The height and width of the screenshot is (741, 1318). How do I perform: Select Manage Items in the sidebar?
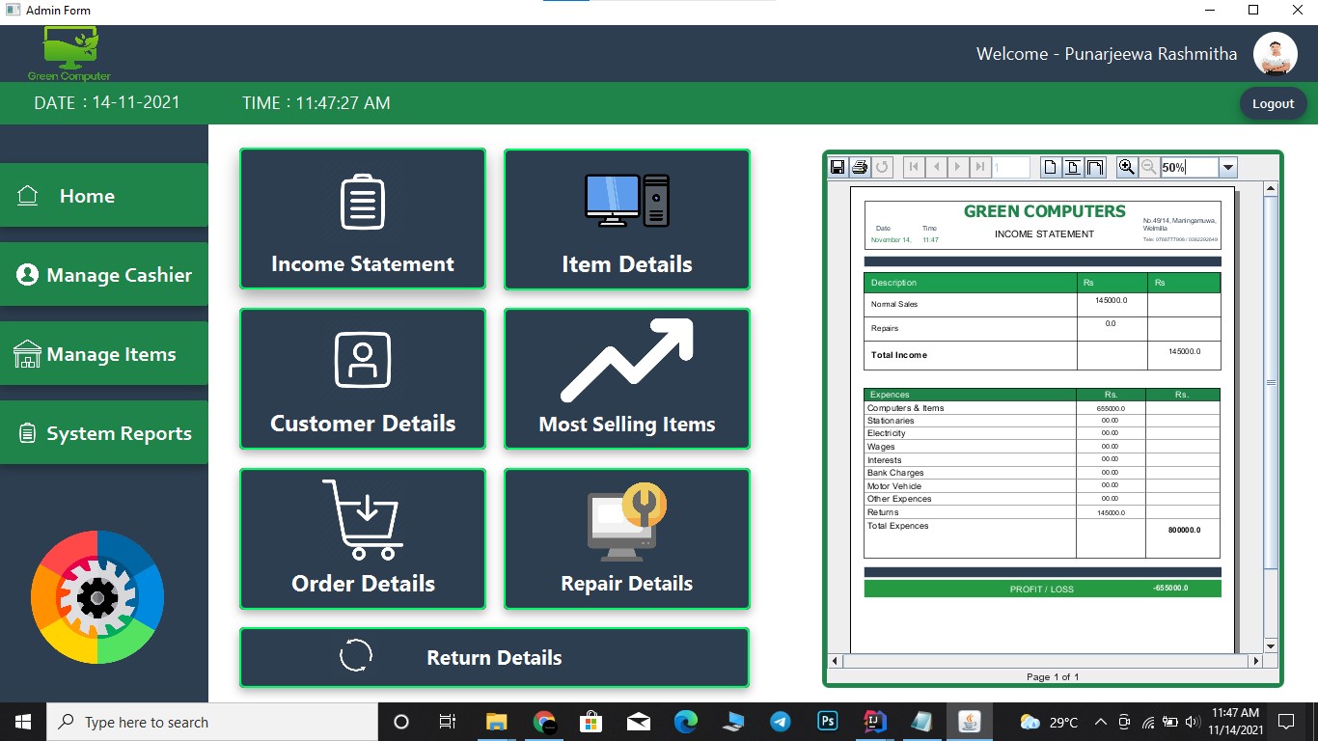coord(104,353)
